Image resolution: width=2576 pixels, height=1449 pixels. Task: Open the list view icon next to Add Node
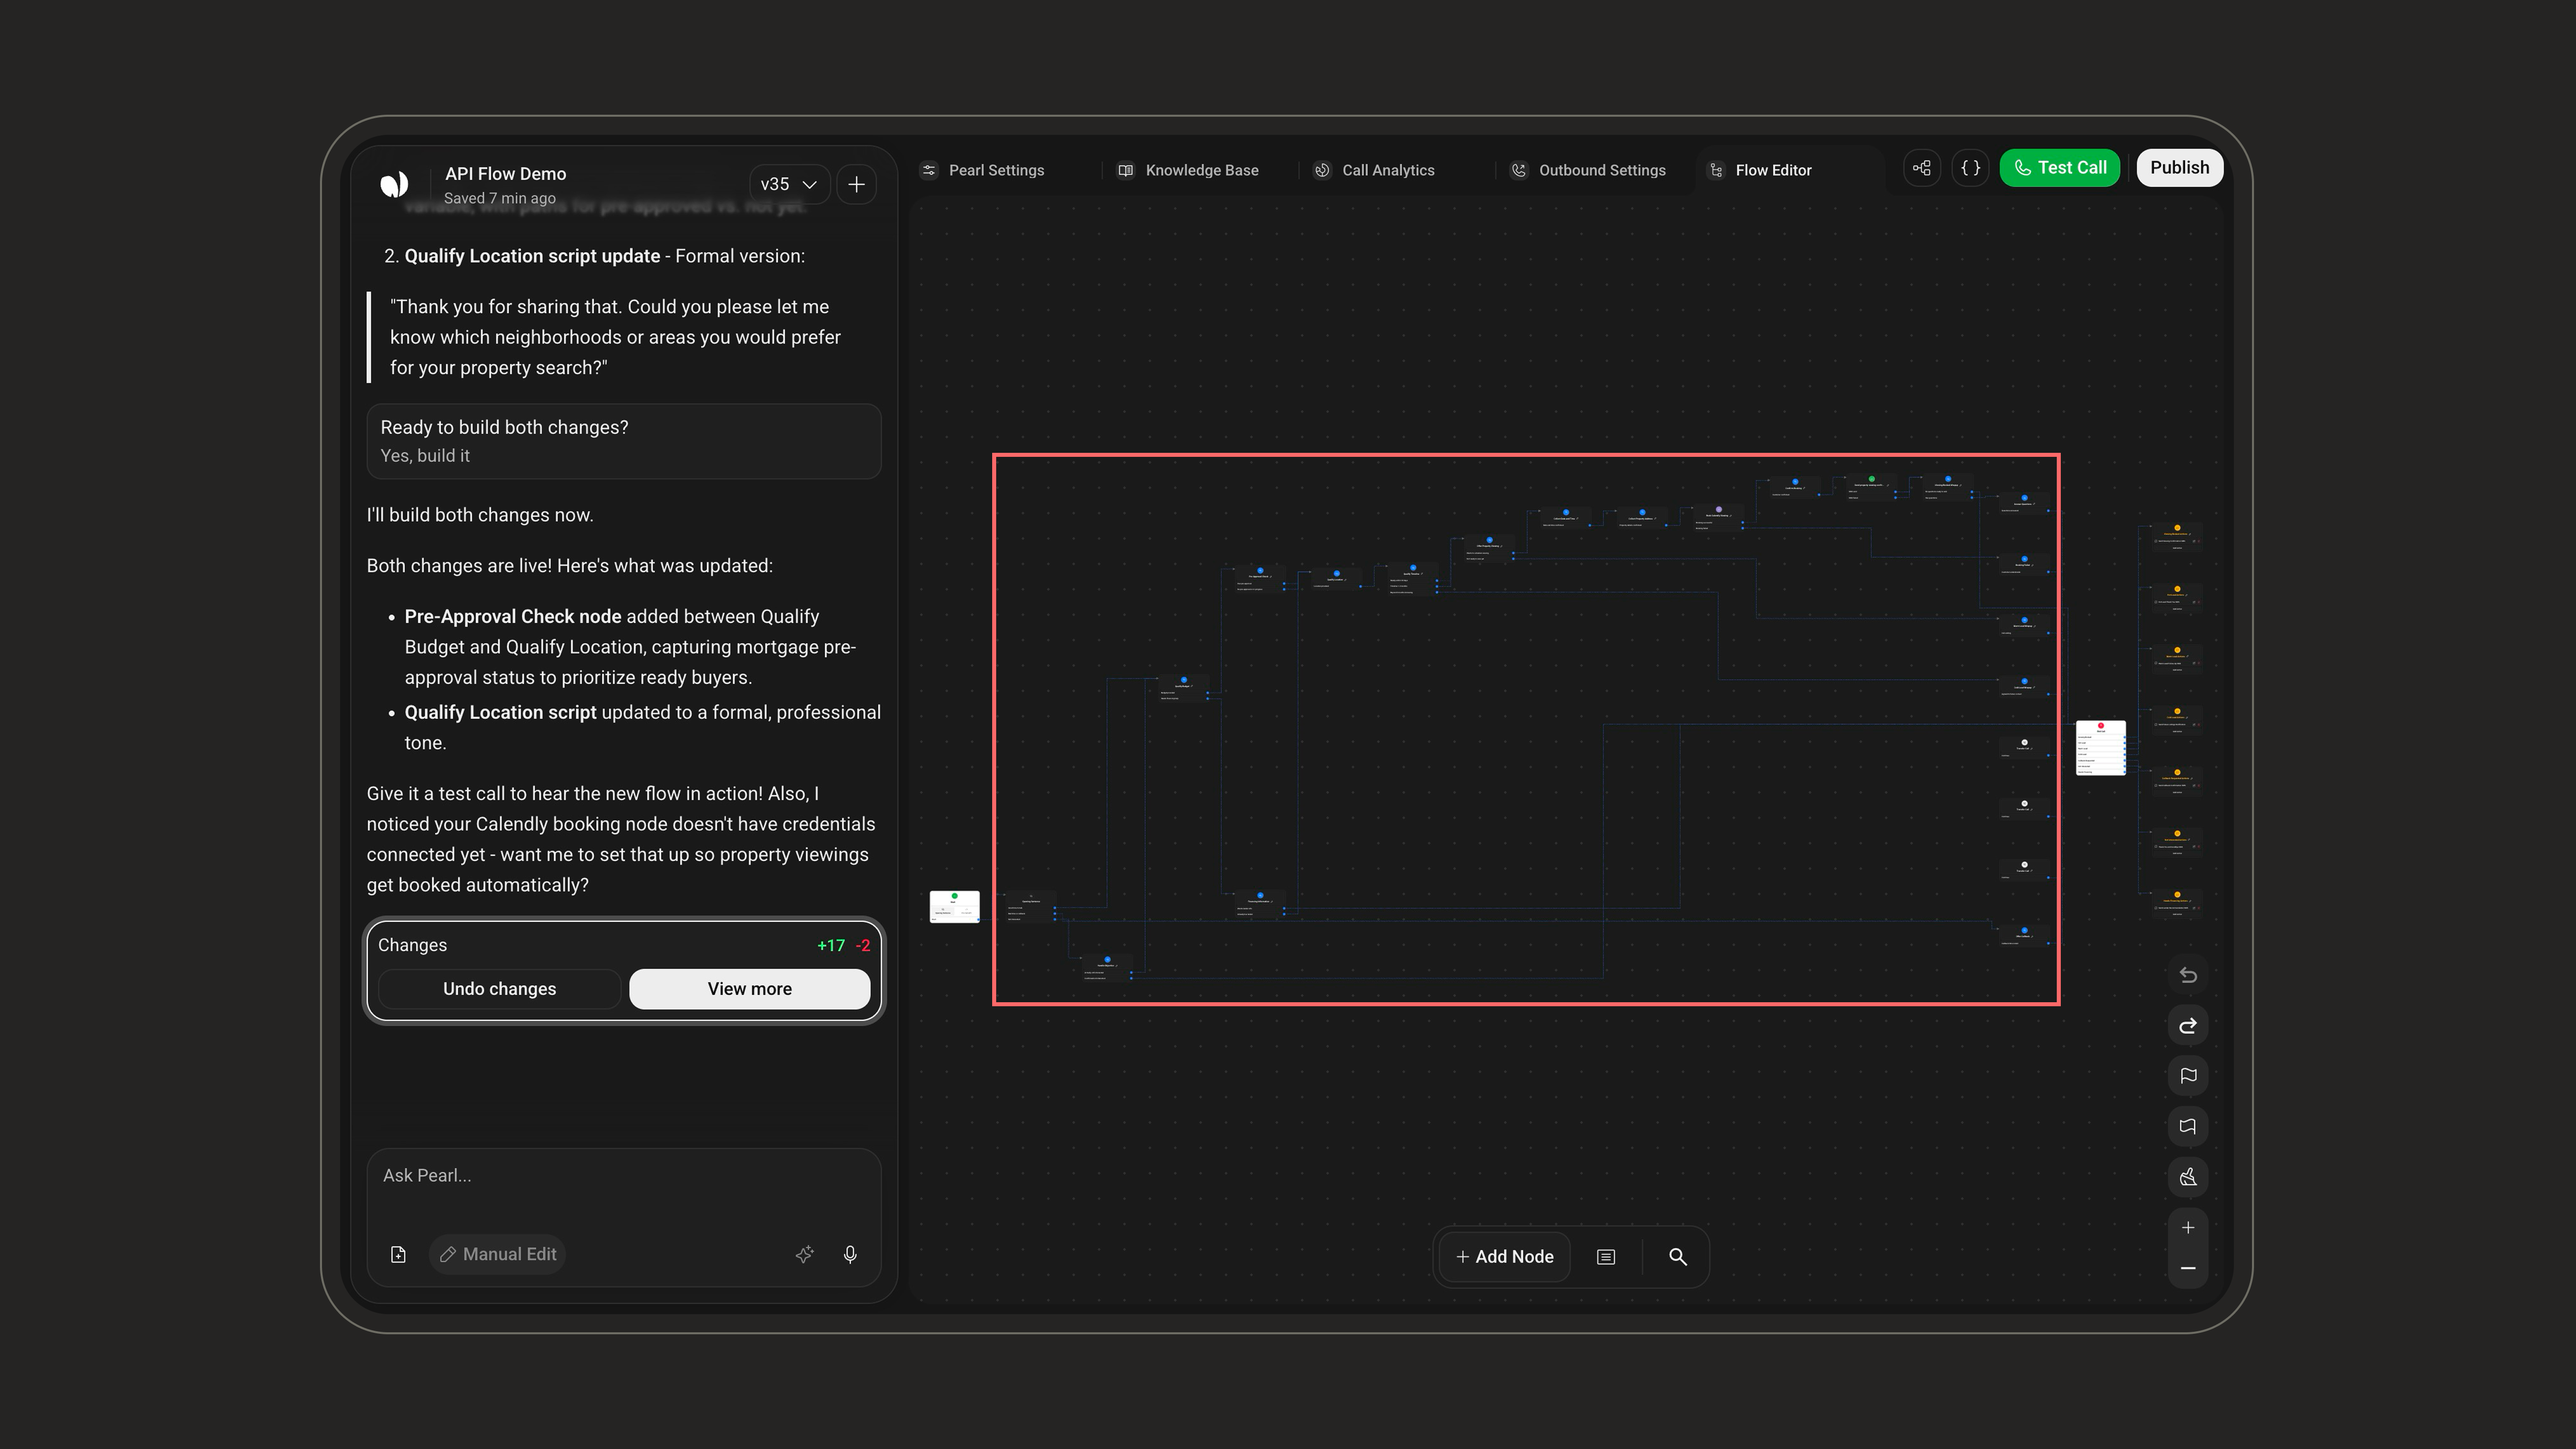click(1606, 1257)
